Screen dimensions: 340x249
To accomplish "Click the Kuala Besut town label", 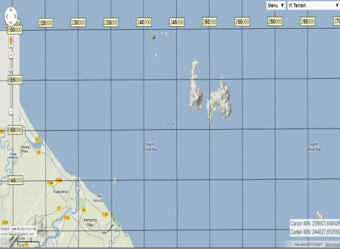I will (x=62, y=193).
